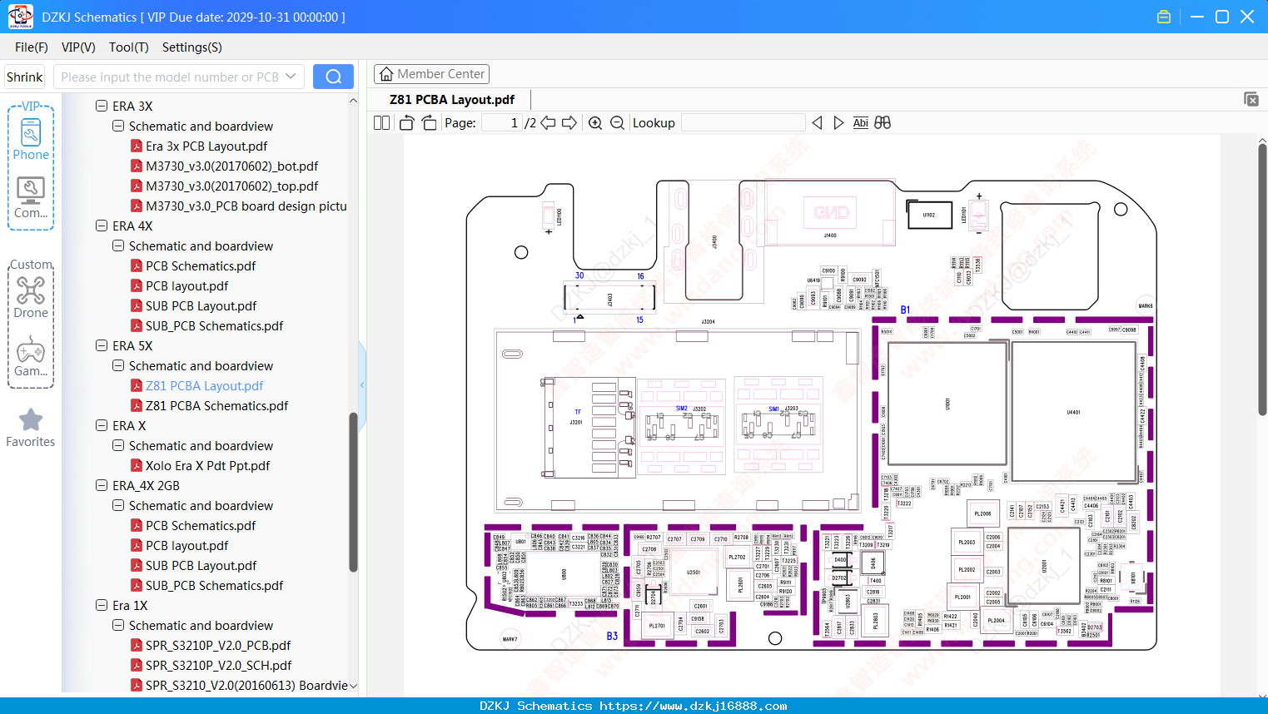Toggle the two-page view icon
The image size is (1268, 714).
click(382, 122)
